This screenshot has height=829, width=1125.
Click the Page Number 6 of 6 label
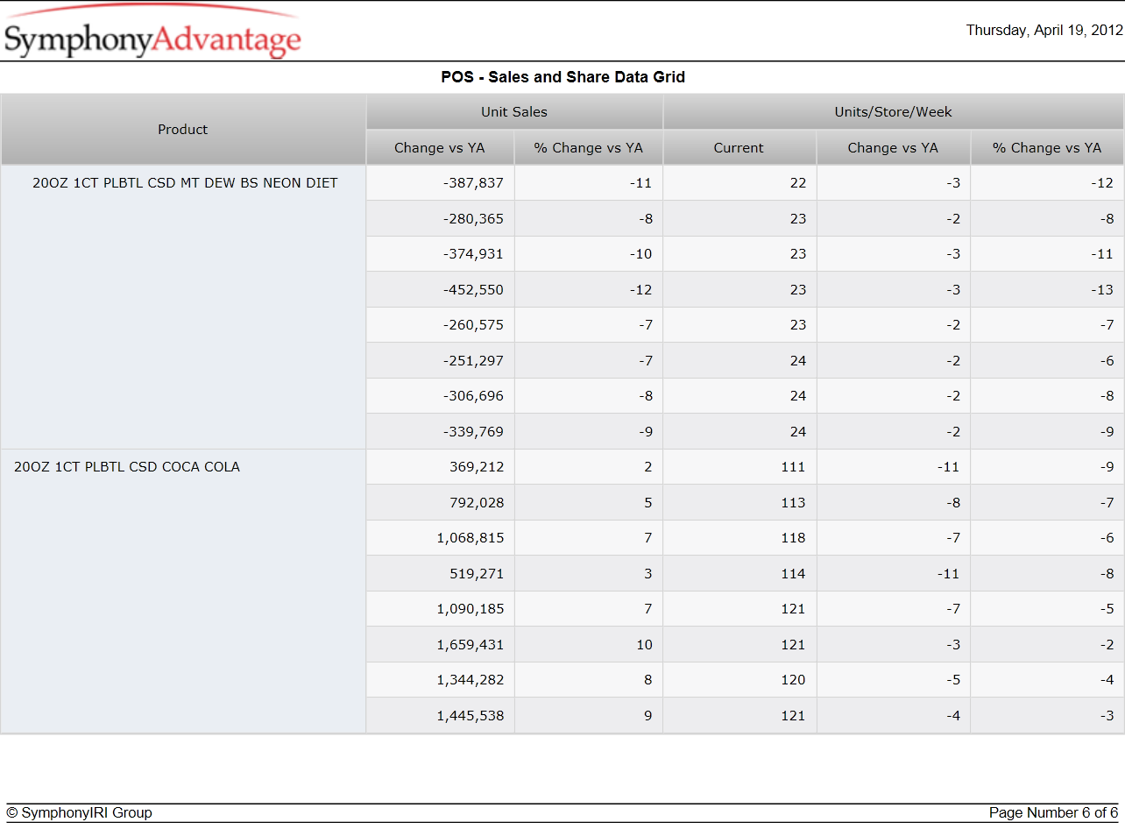click(x=1054, y=812)
